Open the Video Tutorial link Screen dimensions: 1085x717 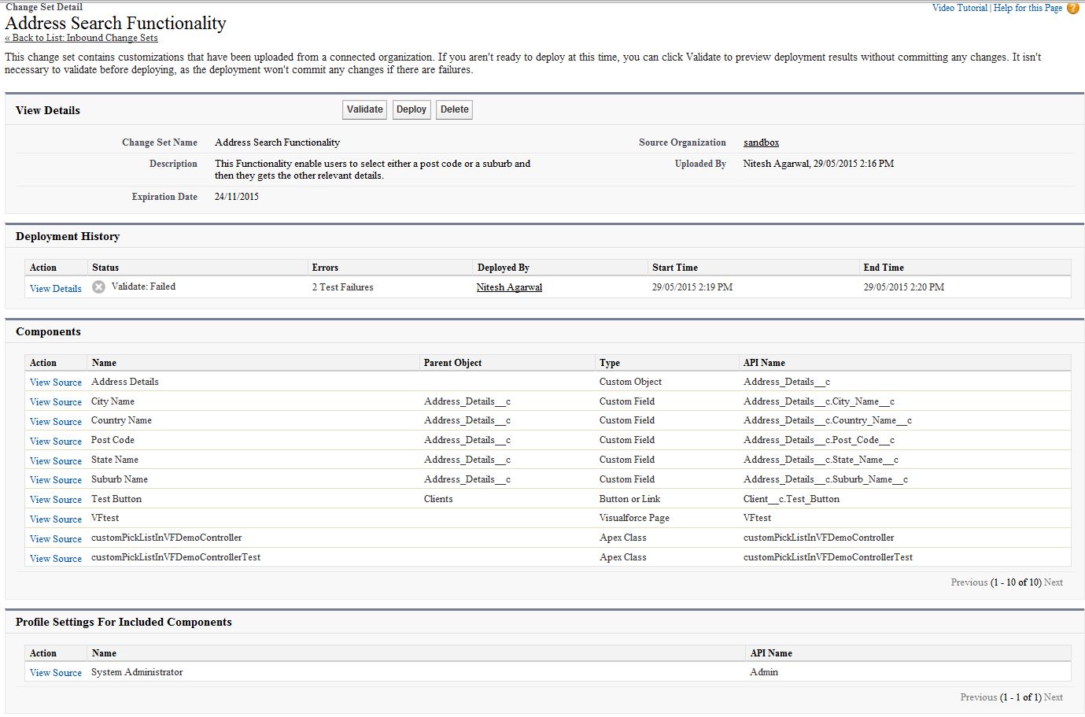point(959,8)
